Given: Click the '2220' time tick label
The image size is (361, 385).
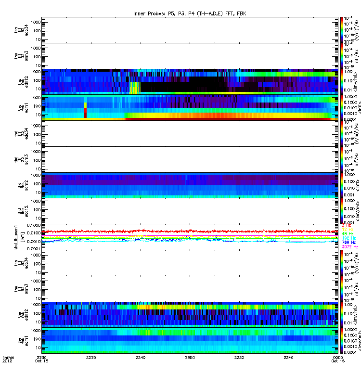Looking at the screenshot, I should tap(91, 358).
